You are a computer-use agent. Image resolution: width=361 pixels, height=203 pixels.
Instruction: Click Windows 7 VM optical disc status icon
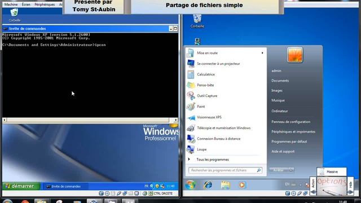pos(293,193)
